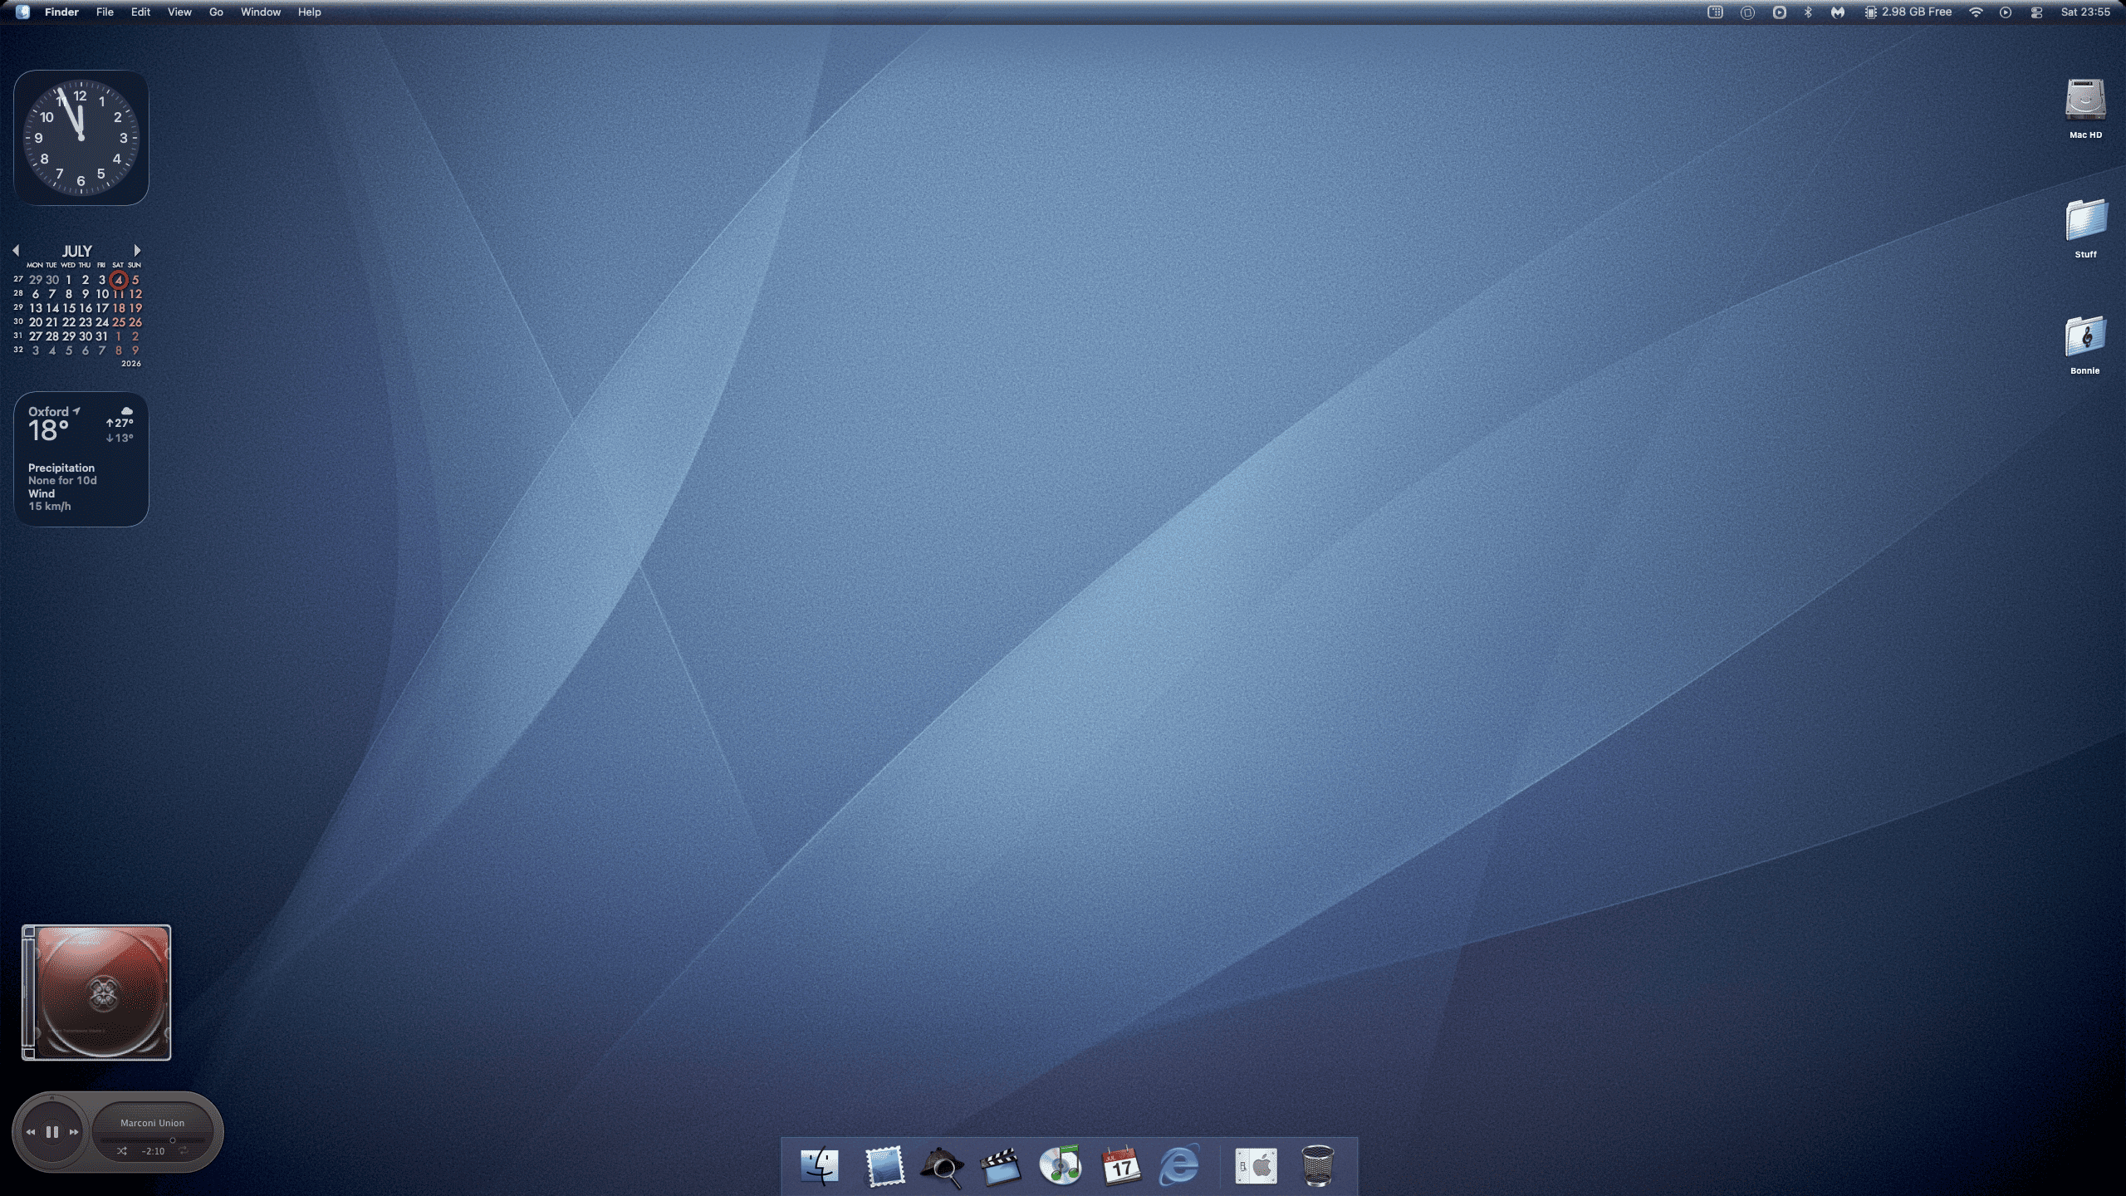Select July 17 in the calendar widget

(x=102, y=308)
